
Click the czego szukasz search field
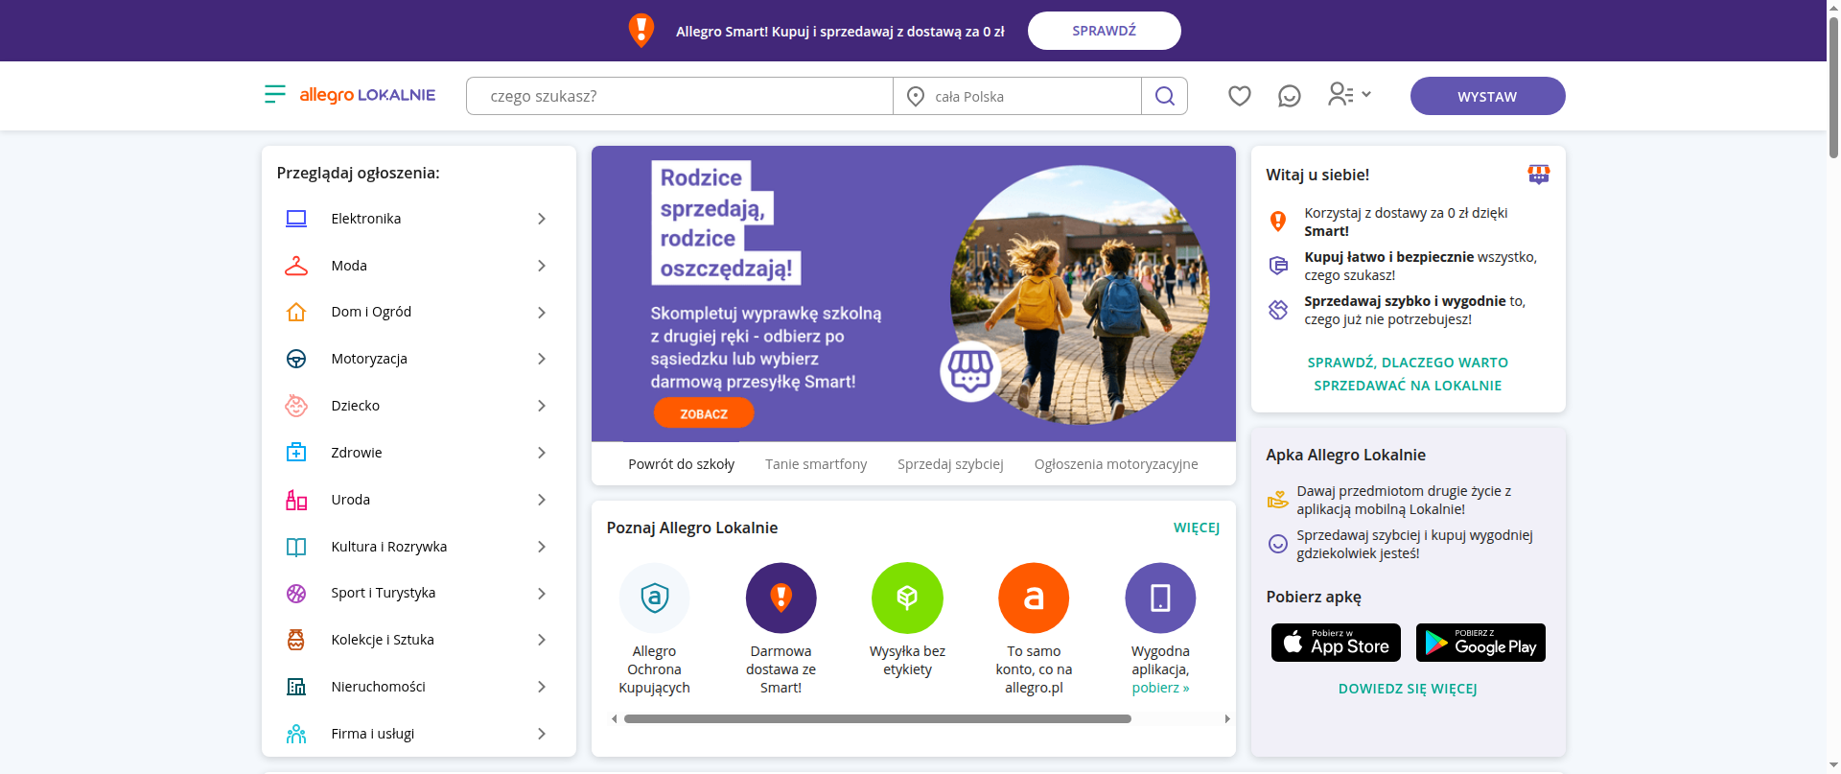pyautogui.click(x=680, y=96)
